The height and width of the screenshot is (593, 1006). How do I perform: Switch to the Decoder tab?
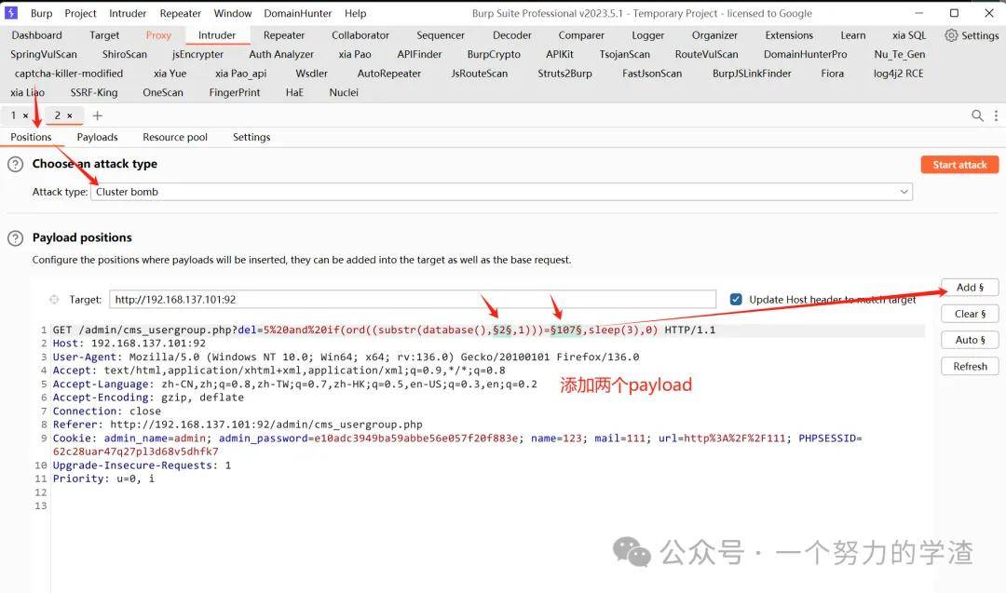click(x=512, y=35)
